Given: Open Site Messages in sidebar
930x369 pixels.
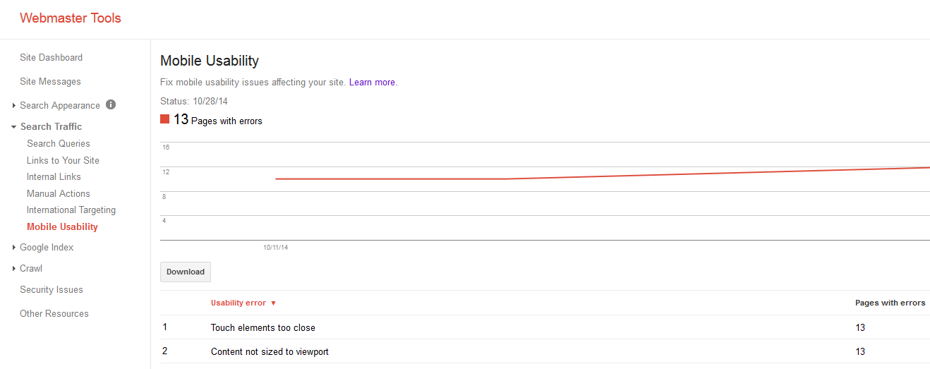Looking at the screenshot, I should click(x=50, y=81).
